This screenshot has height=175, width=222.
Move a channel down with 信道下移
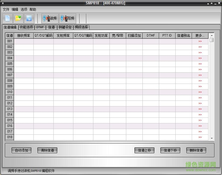(x=170, y=150)
